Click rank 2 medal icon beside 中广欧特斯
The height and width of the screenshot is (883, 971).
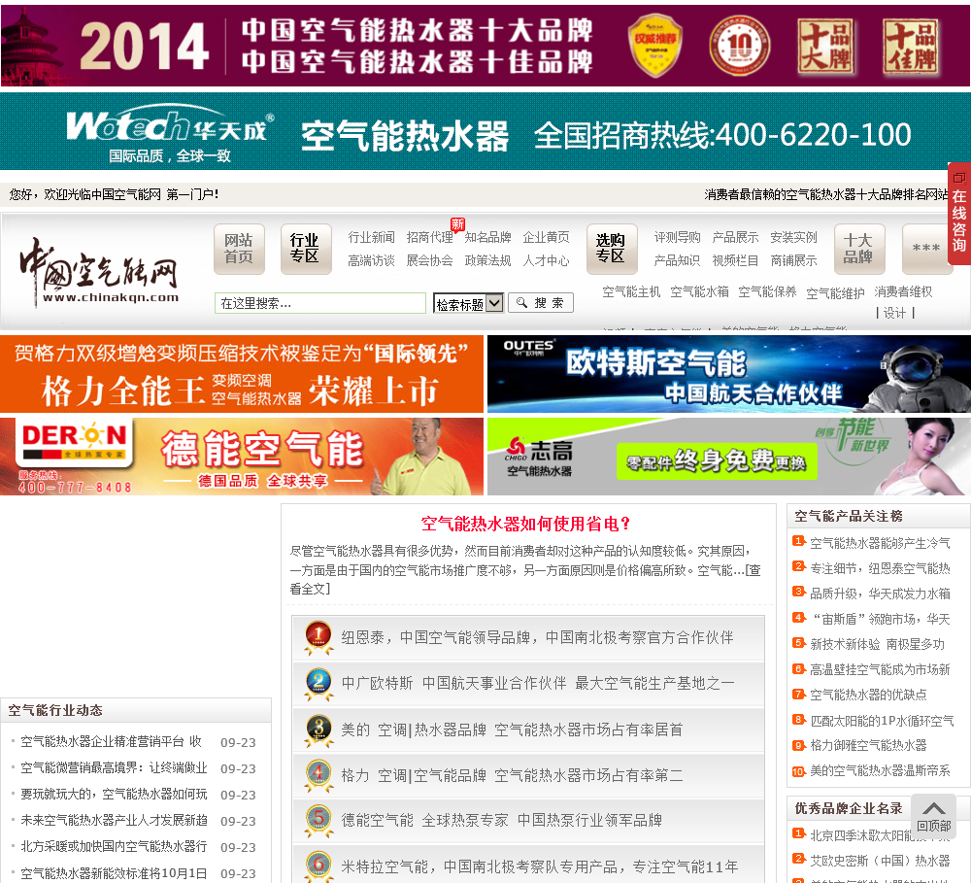coord(318,684)
